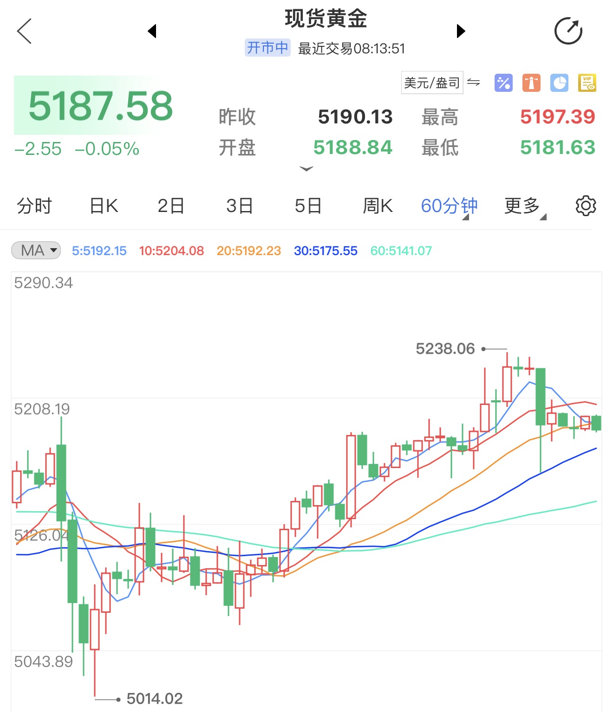Tap the swap arrows beside 美元/盎司
Viewport: 613px width, 712px height.
tap(473, 83)
